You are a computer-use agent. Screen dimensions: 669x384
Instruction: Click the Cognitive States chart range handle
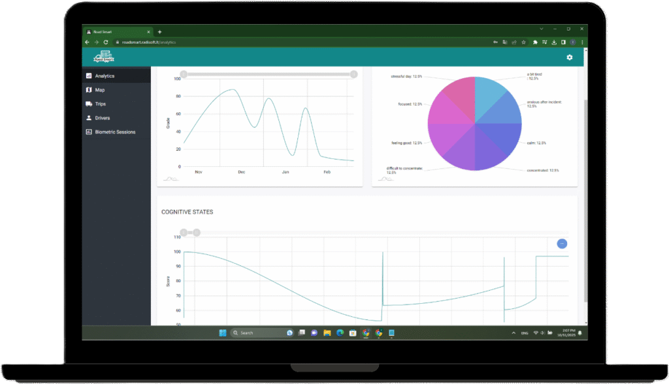[197, 233]
